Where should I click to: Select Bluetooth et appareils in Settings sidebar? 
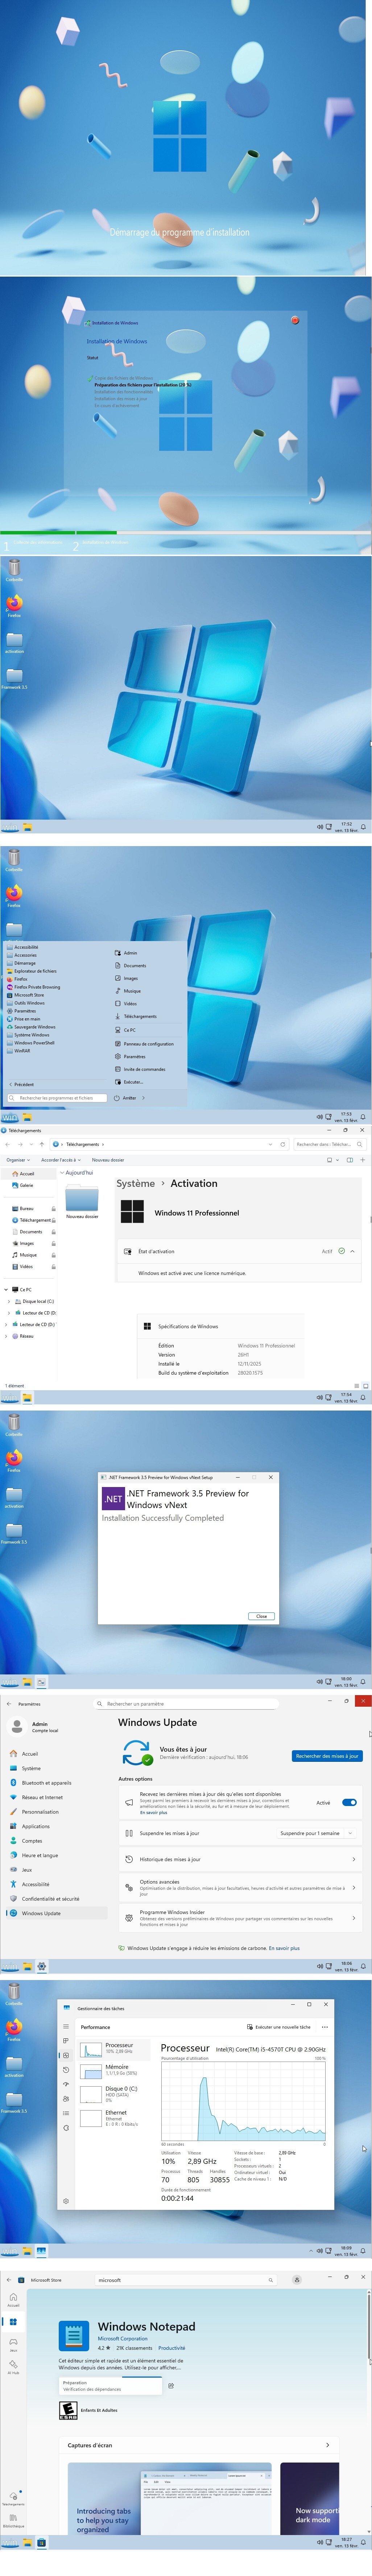pos(46,1782)
